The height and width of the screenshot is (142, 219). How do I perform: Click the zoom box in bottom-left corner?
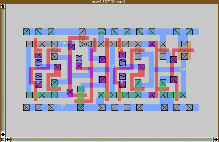pyautogui.click(x=3, y=139)
